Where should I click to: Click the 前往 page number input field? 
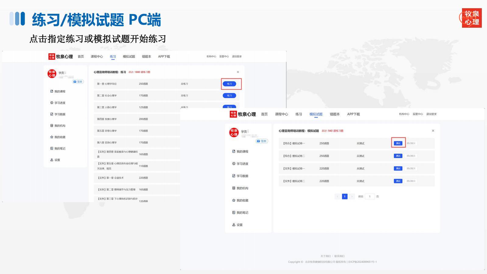pos(370,197)
